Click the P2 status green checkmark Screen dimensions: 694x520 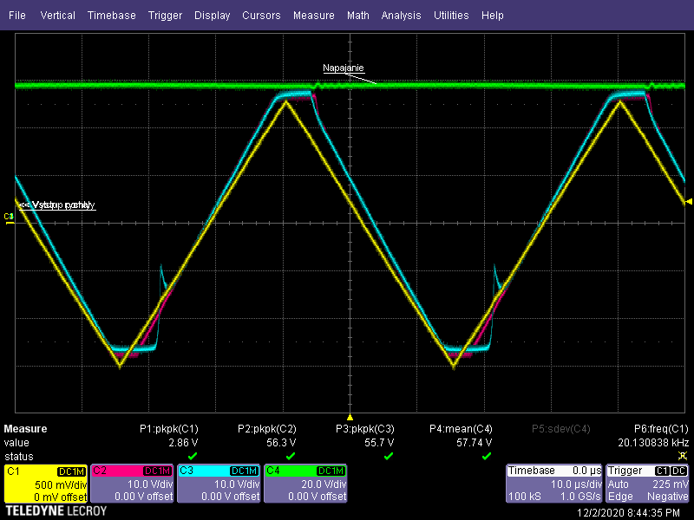click(x=291, y=456)
